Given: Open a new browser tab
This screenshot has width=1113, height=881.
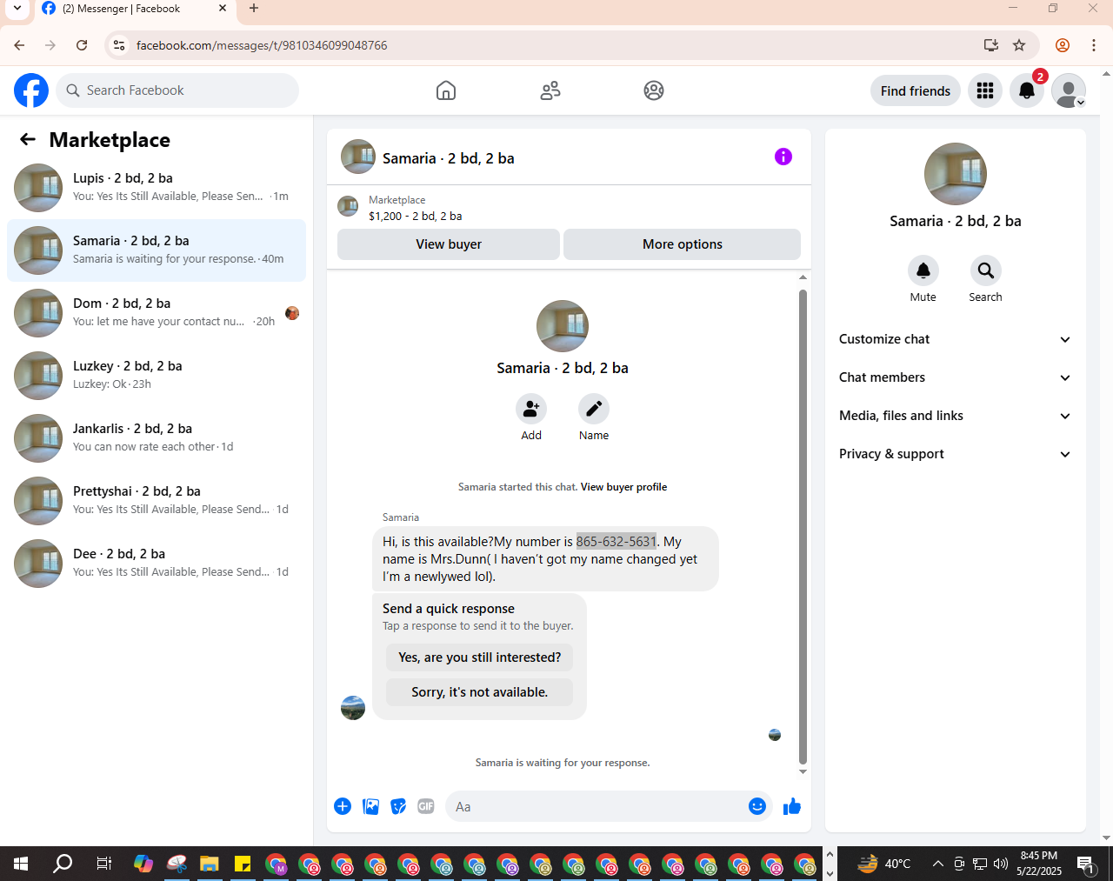Looking at the screenshot, I should [254, 9].
